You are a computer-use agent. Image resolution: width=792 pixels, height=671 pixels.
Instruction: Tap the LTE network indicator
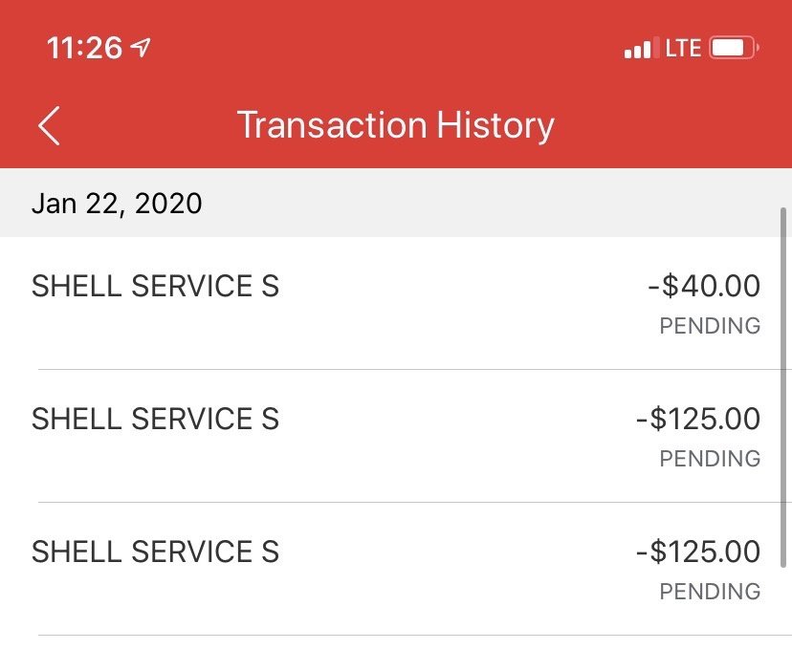(x=683, y=48)
